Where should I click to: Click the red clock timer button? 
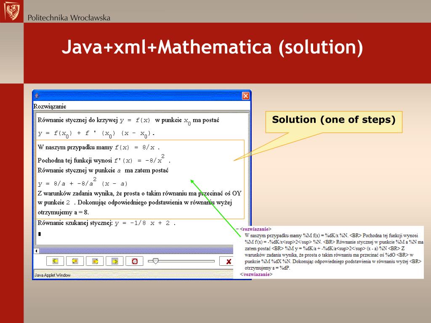pyautogui.click(x=134, y=261)
